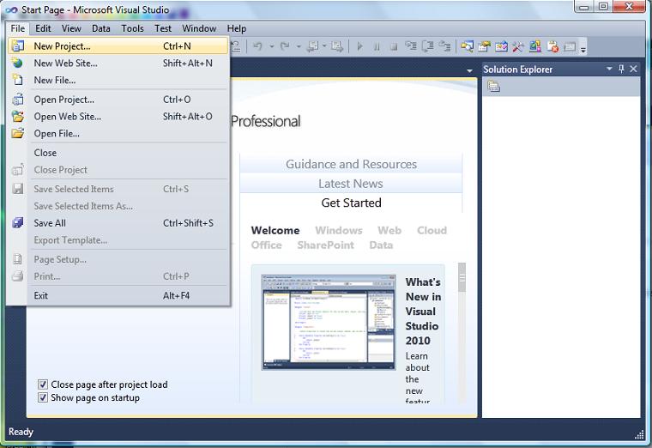The width and height of the screenshot is (652, 448).
Task: Click the Step Over toolbar icon
Action: [x=428, y=46]
